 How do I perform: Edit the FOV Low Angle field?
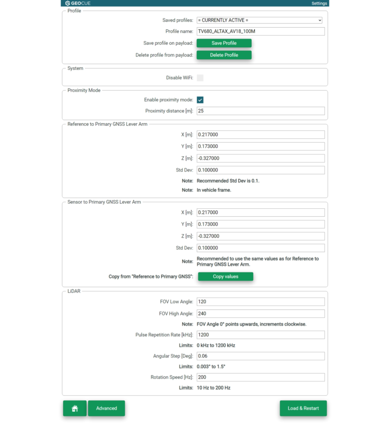tap(261, 302)
